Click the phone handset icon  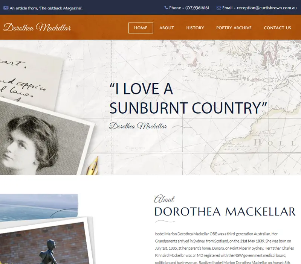click(x=166, y=8)
